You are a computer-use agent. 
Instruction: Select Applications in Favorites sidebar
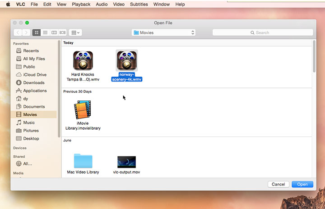(35, 91)
